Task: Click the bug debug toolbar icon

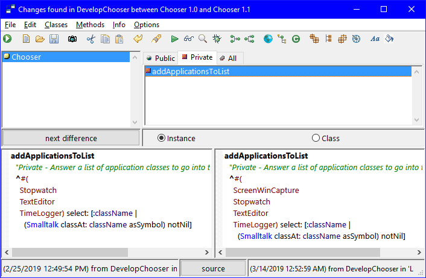Action: click(217, 39)
